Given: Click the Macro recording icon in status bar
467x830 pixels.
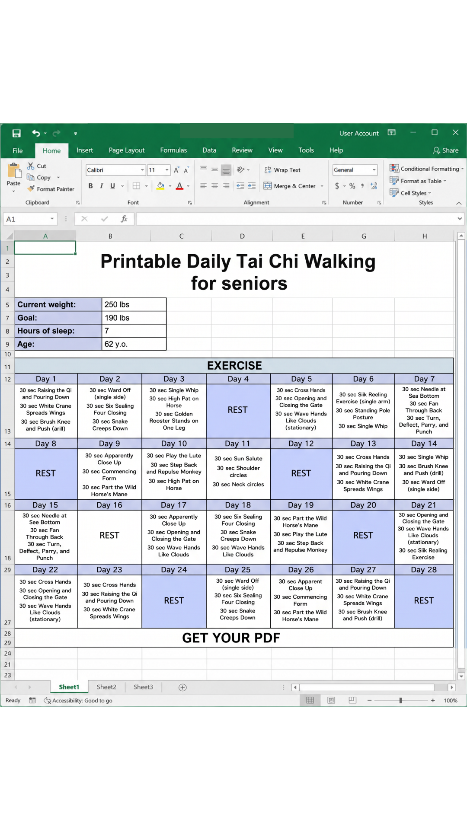Looking at the screenshot, I should point(32,700).
